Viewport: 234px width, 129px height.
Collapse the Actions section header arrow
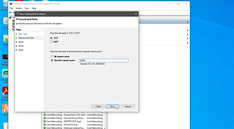click(188, 22)
